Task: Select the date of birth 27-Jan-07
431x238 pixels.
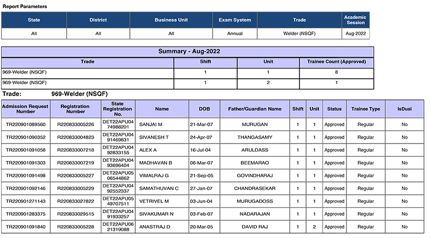Action: coord(204,189)
